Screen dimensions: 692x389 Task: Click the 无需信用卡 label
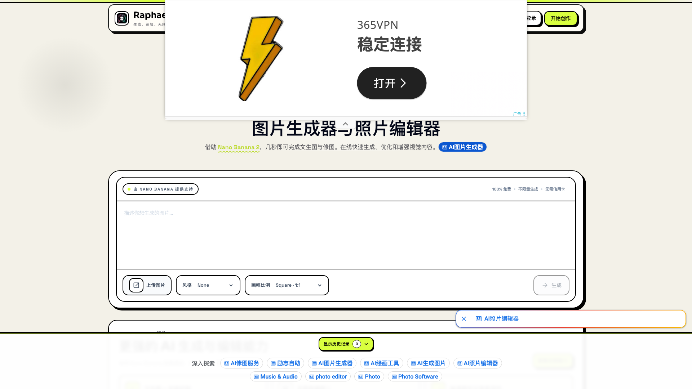coord(555,189)
